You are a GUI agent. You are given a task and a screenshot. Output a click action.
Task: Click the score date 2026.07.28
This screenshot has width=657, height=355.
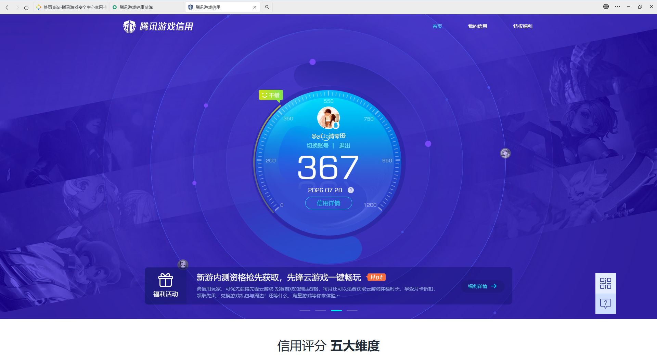[325, 190]
